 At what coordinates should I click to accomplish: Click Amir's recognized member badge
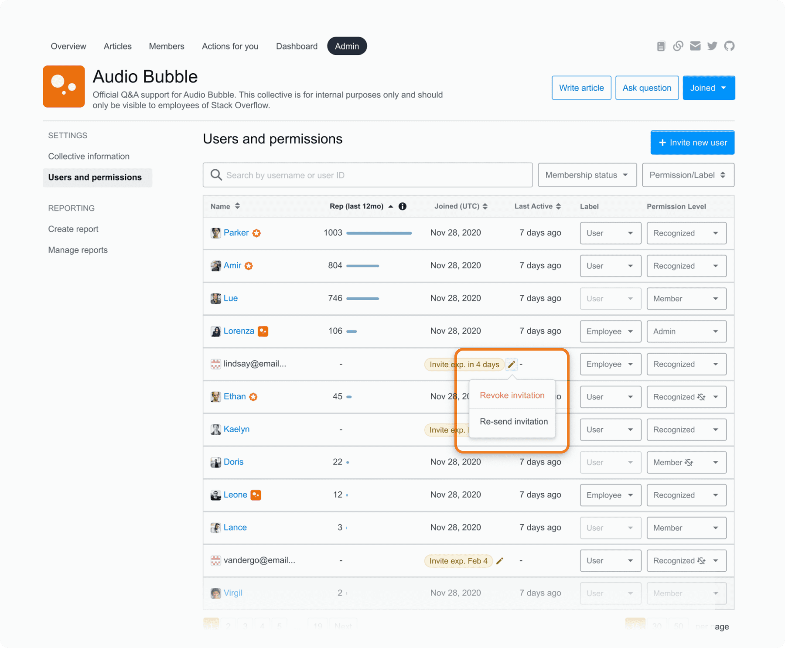click(x=249, y=266)
